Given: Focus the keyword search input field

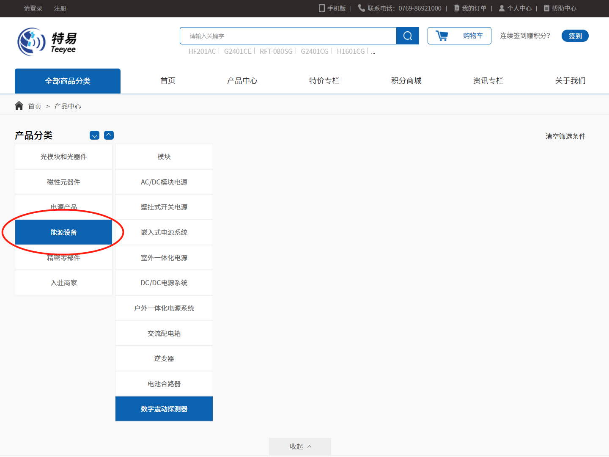Looking at the screenshot, I should (288, 36).
